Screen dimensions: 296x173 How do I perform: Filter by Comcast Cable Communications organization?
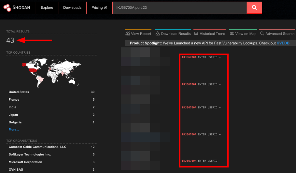tap(37, 147)
